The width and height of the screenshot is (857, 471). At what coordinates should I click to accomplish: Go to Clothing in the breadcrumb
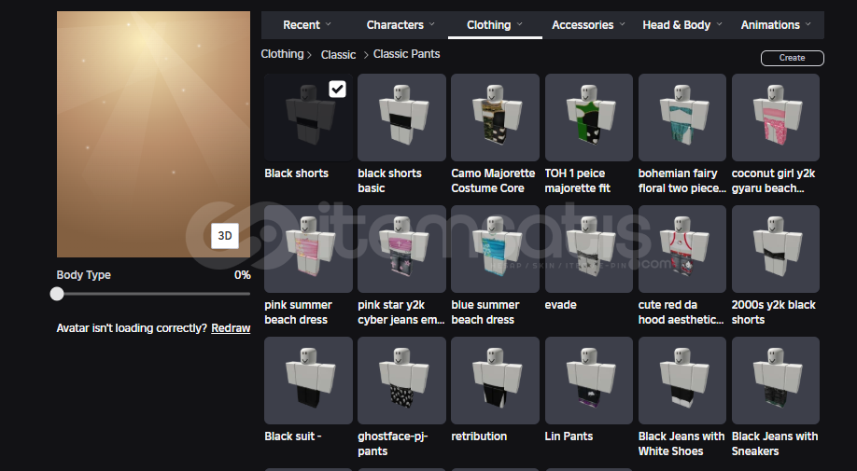click(x=282, y=54)
